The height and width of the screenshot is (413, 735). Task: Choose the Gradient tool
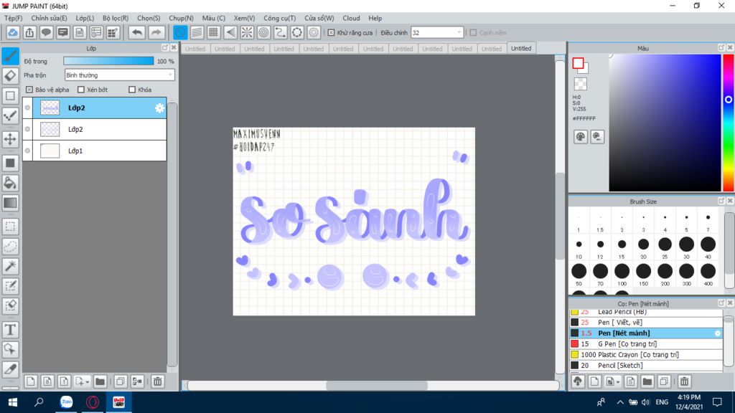coord(10,203)
